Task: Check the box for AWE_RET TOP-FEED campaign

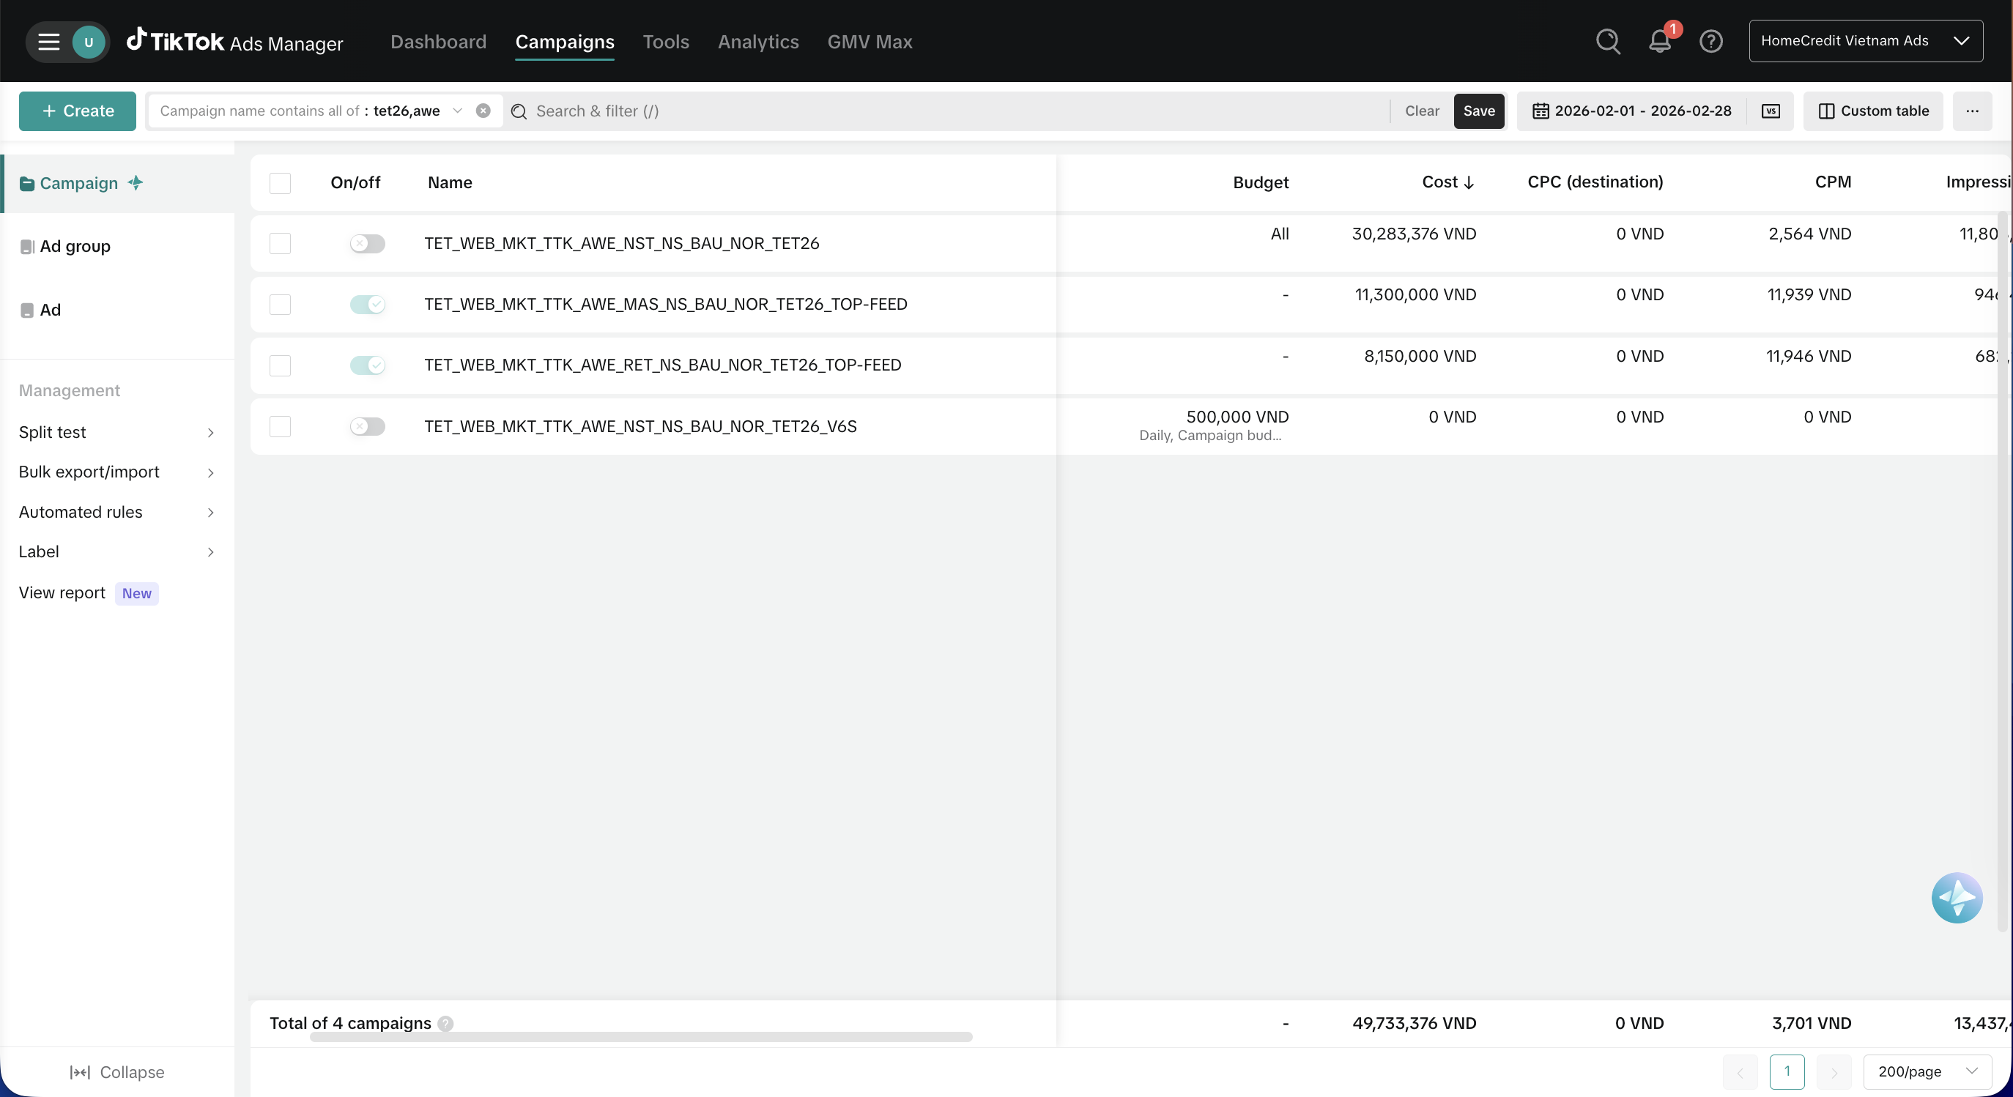Action: coord(280,365)
